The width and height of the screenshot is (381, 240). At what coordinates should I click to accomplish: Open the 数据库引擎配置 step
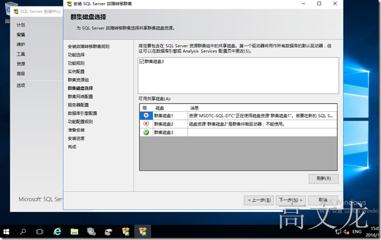point(82,113)
